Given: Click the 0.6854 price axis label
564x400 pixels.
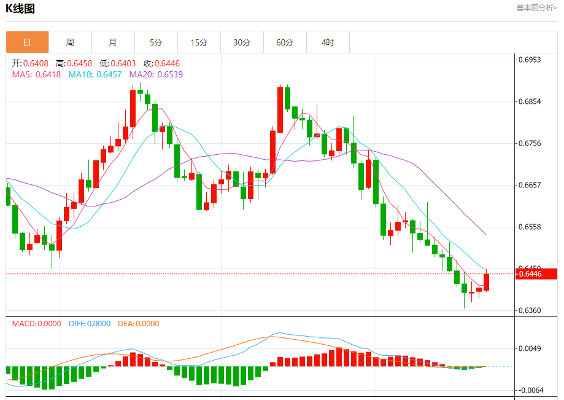Looking at the screenshot, I should coord(530,101).
